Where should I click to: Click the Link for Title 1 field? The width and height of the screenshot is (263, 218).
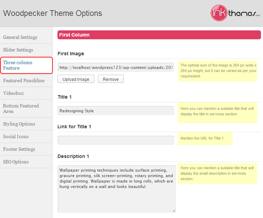pos(116,140)
